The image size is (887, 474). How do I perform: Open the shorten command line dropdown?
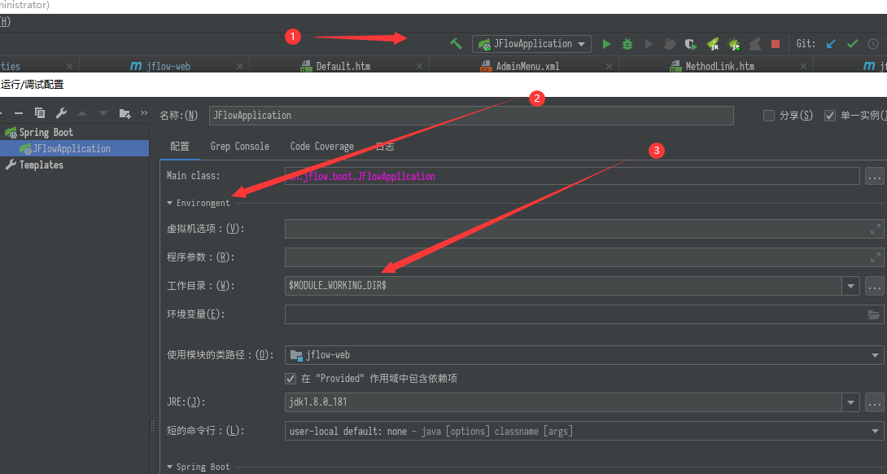click(584, 431)
